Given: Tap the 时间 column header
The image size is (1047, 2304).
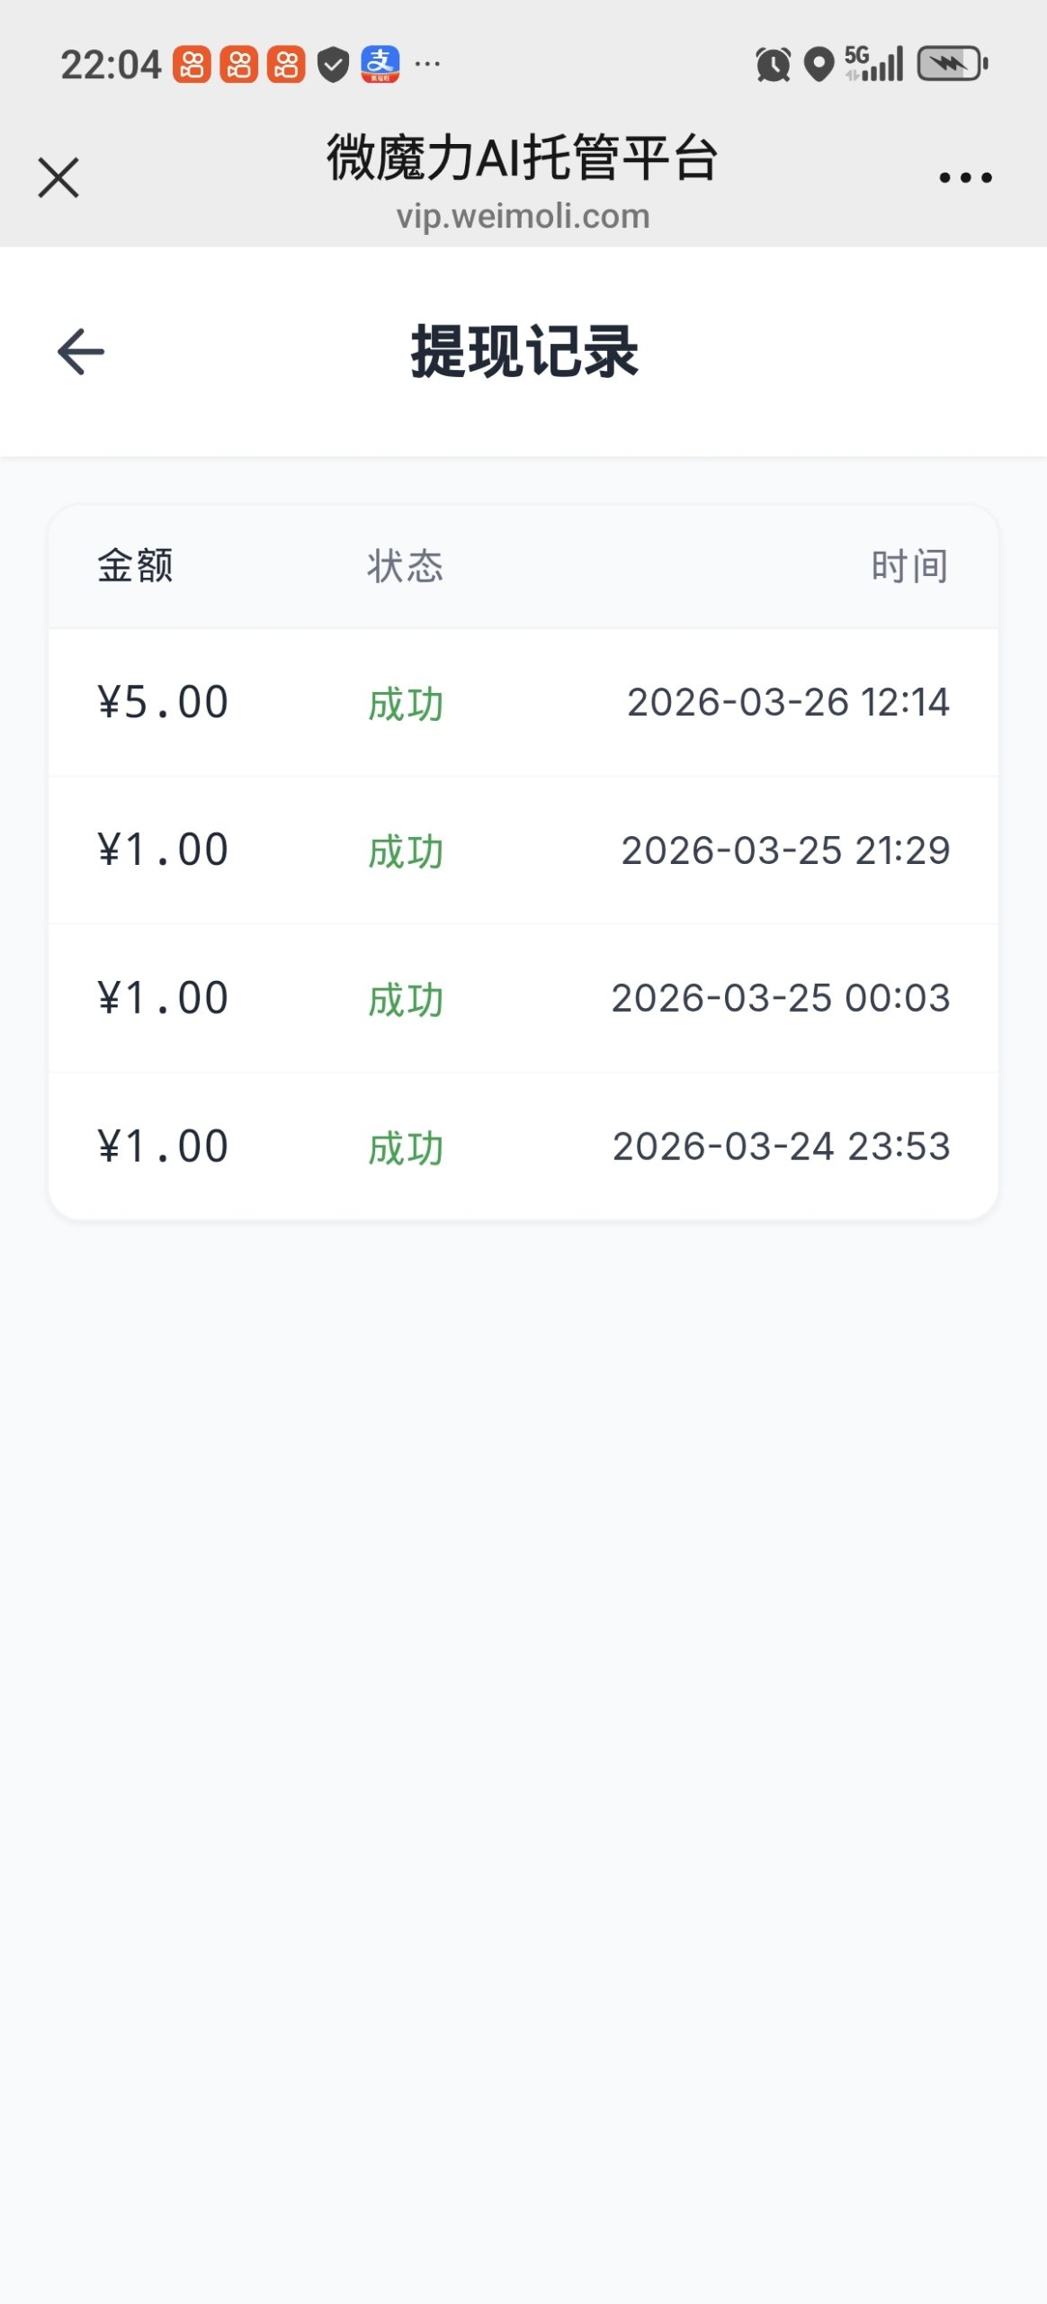Looking at the screenshot, I should coord(909,566).
